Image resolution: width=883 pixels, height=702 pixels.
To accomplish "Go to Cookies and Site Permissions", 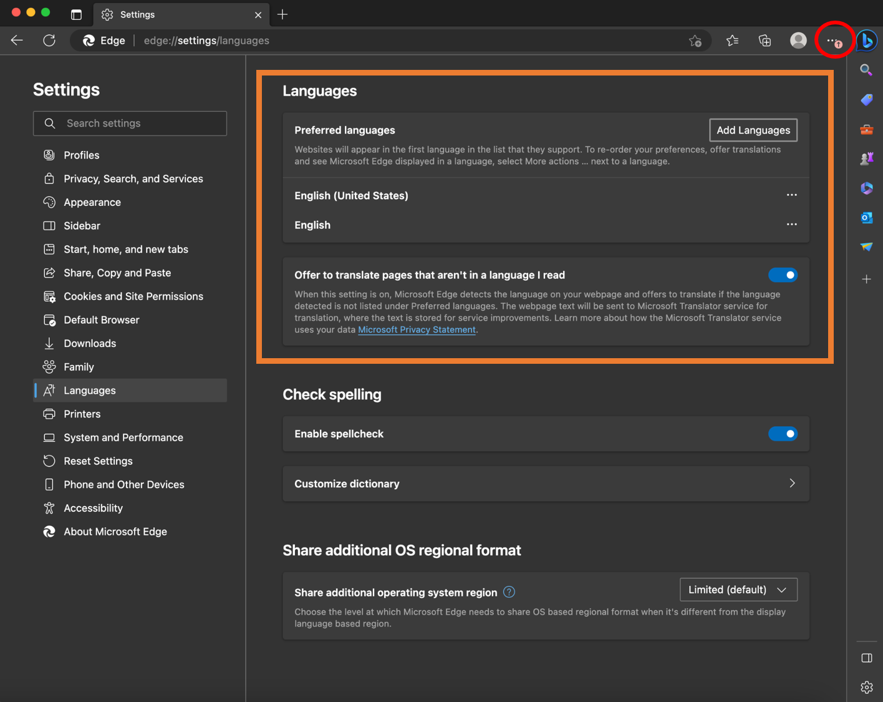I will pyautogui.click(x=130, y=296).
